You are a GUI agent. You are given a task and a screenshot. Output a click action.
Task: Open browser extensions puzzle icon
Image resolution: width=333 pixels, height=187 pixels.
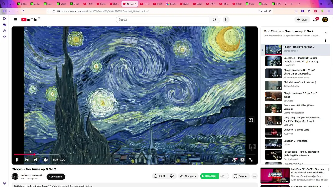(x=309, y=11)
